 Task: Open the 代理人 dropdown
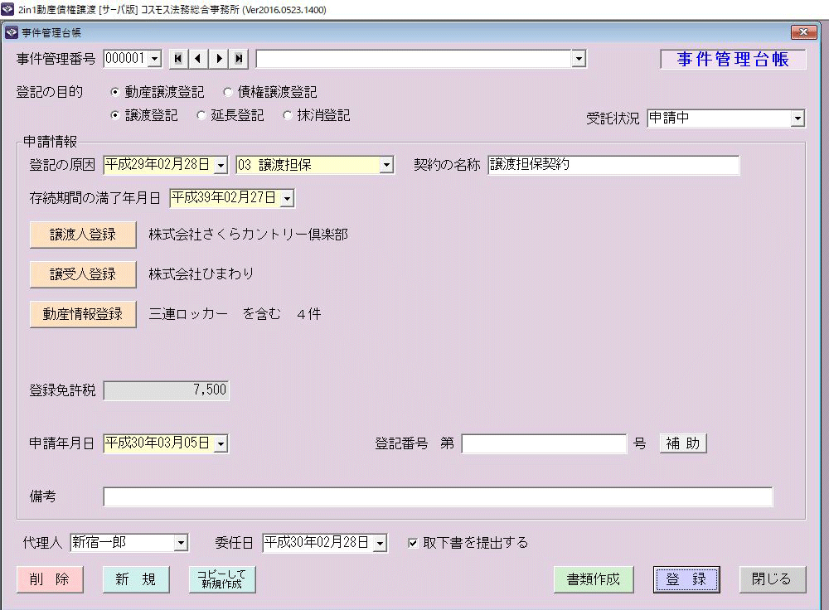click(181, 544)
